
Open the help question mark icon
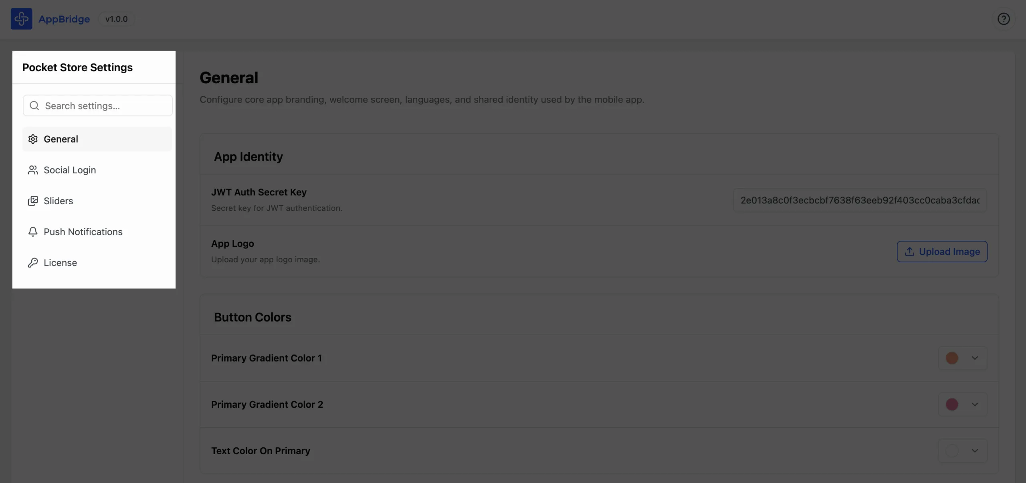pos(1004,19)
